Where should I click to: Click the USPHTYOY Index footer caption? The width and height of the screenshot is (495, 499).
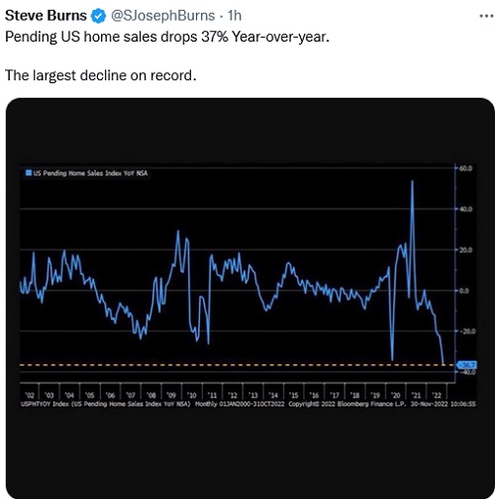[106, 404]
